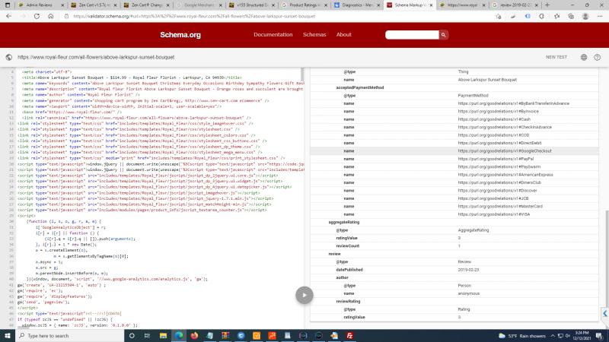Close the Schema Markup tab

[431, 5]
